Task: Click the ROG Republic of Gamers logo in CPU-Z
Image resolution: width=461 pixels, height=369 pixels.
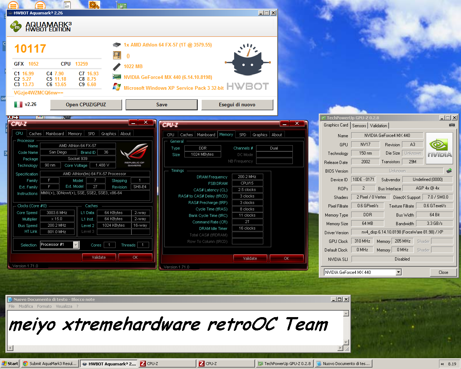Action: 134,155
